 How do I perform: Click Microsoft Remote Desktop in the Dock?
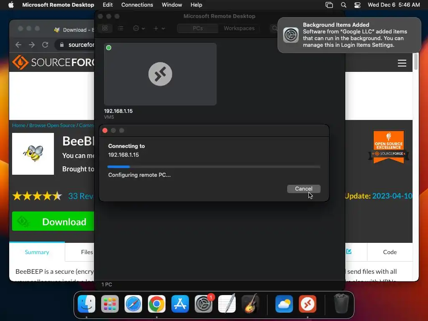point(308,304)
